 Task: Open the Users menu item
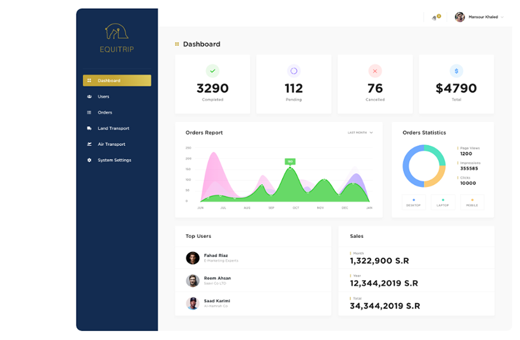[x=103, y=96]
